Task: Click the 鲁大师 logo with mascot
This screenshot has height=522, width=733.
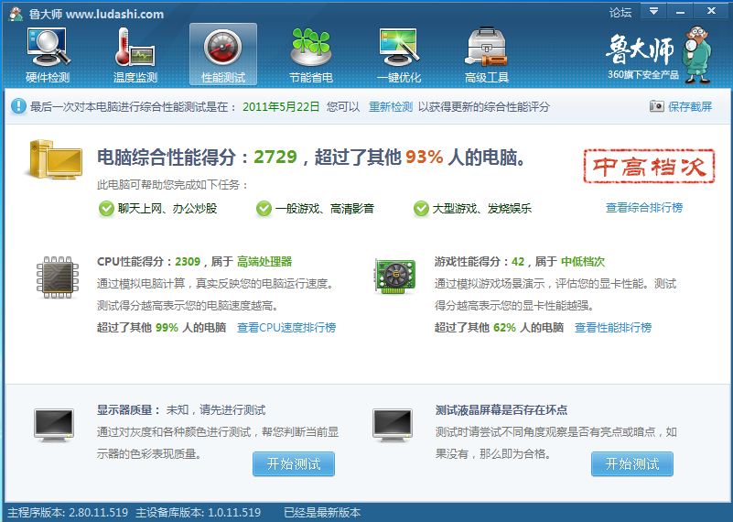Action: [659, 55]
